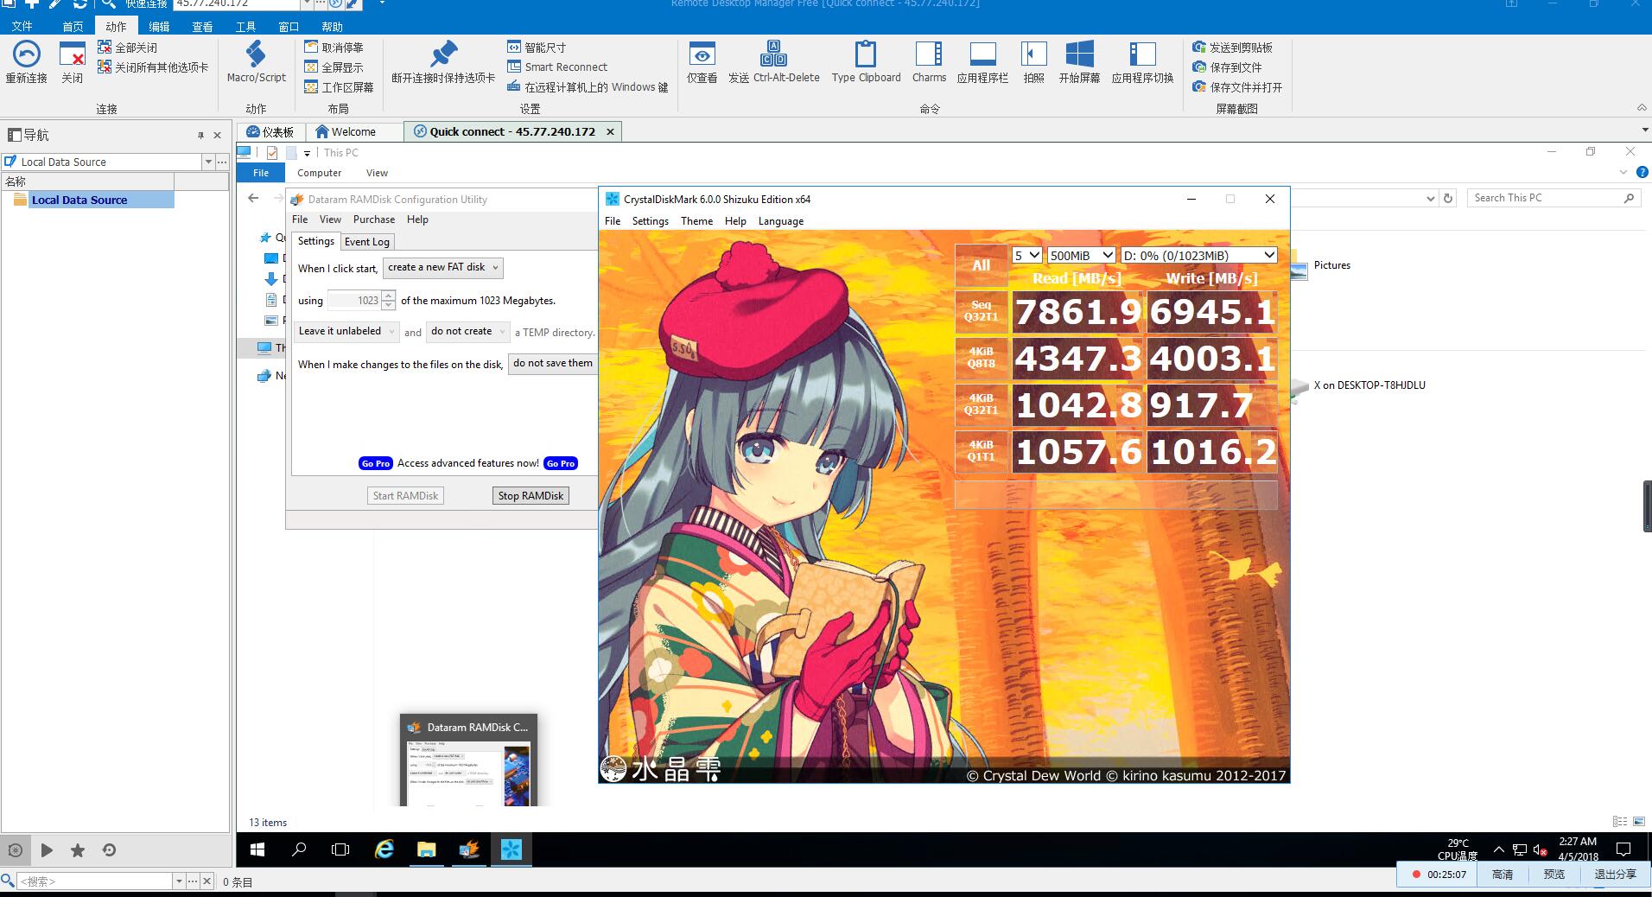1652x897 pixels.
Task: Run the Seq Q32T1 benchmark
Action: (981, 311)
